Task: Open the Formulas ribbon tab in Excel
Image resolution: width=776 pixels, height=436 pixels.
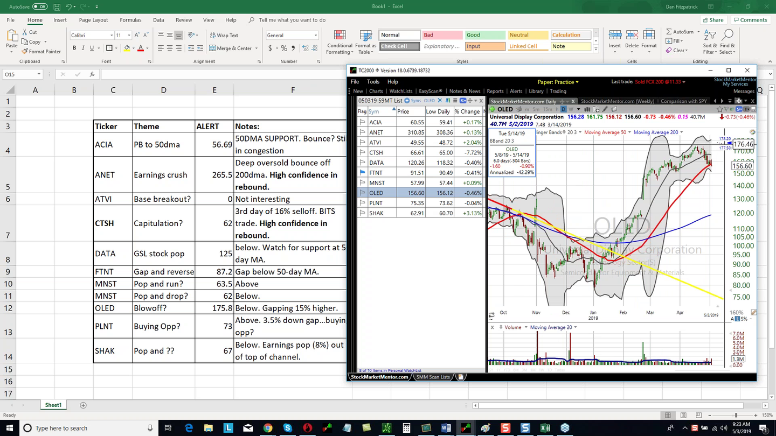Action: pyautogui.click(x=130, y=20)
